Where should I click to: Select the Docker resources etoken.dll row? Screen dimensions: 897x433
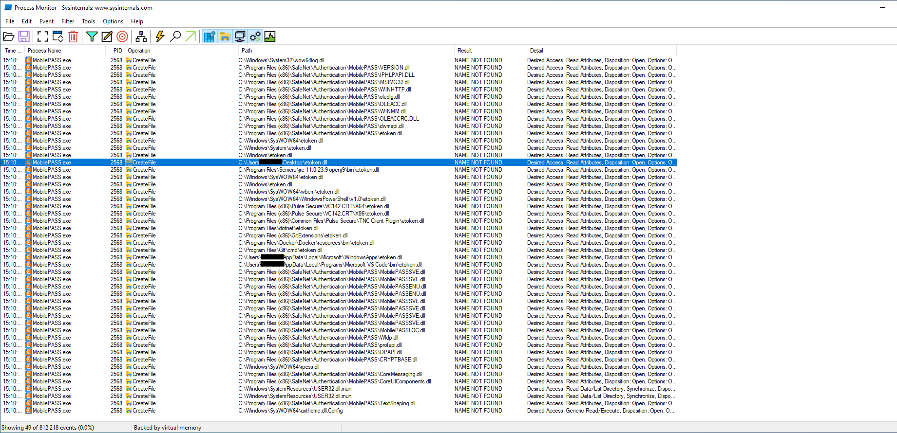[x=339, y=243]
